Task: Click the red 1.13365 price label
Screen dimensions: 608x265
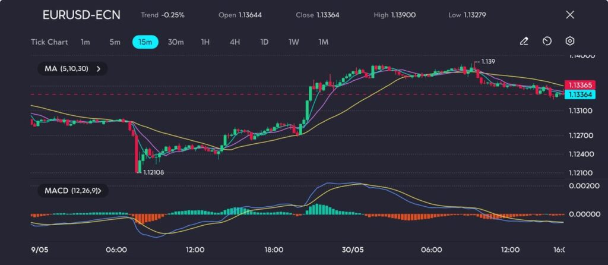Action: 578,86
